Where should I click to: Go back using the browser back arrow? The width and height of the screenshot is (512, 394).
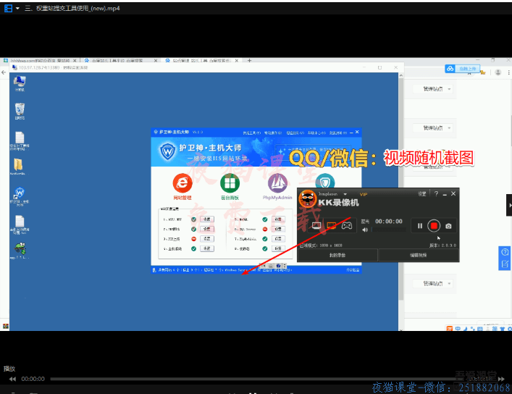point(4,72)
